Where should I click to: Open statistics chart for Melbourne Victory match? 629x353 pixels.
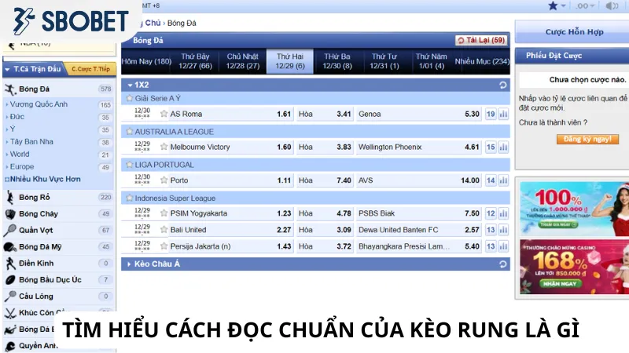tap(503, 147)
